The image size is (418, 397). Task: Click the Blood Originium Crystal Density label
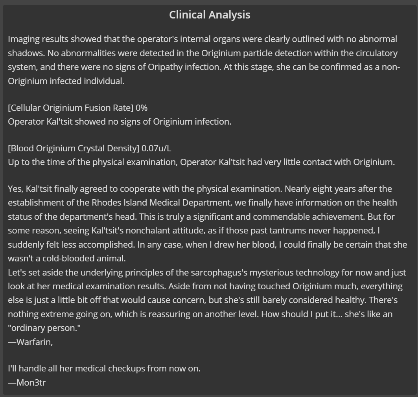74,148
